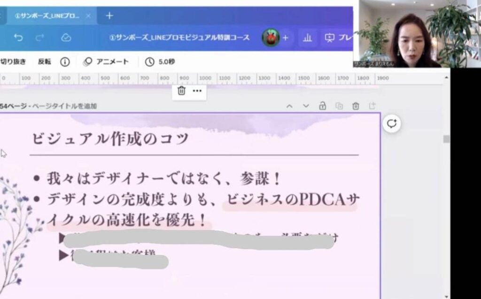Select the bullet about ビジネスのPDCAサイクル
The width and height of the screenshot is (481, 299).
[x=203, y=209]
